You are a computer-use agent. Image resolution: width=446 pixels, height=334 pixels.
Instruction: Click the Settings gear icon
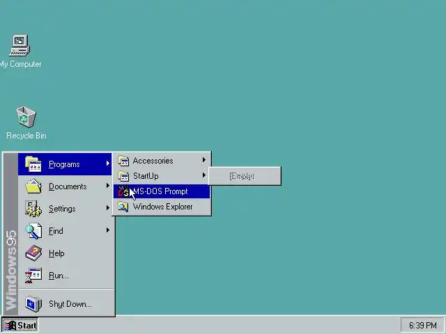pos(33,209)
